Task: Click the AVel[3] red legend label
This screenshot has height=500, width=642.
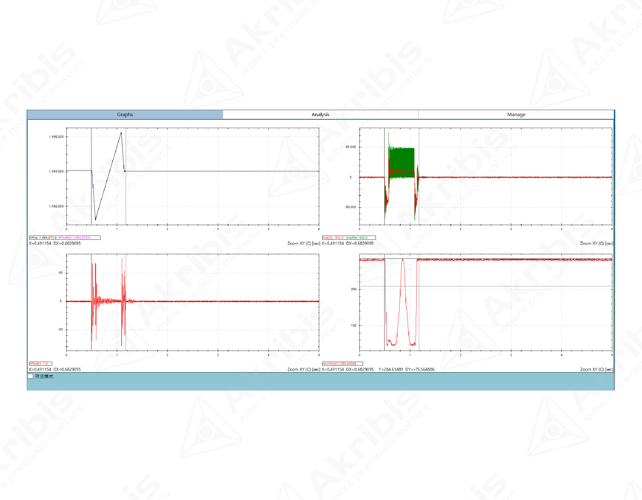Action: tap(333, 238)
